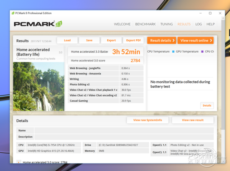
Task: Click the CPU Temperature legend label
Action: point(158,51)
